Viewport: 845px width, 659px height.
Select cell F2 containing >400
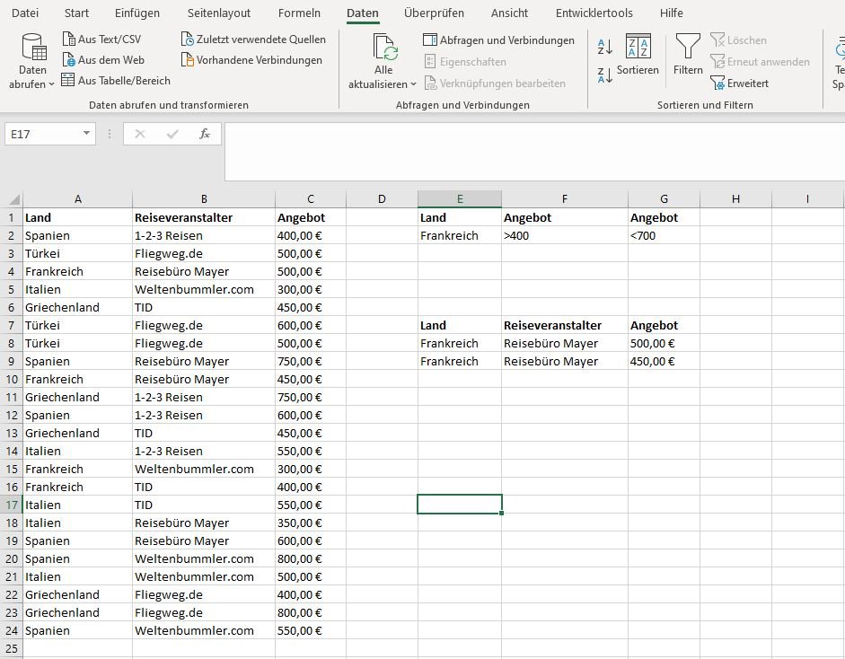click(x=564, y=235)
